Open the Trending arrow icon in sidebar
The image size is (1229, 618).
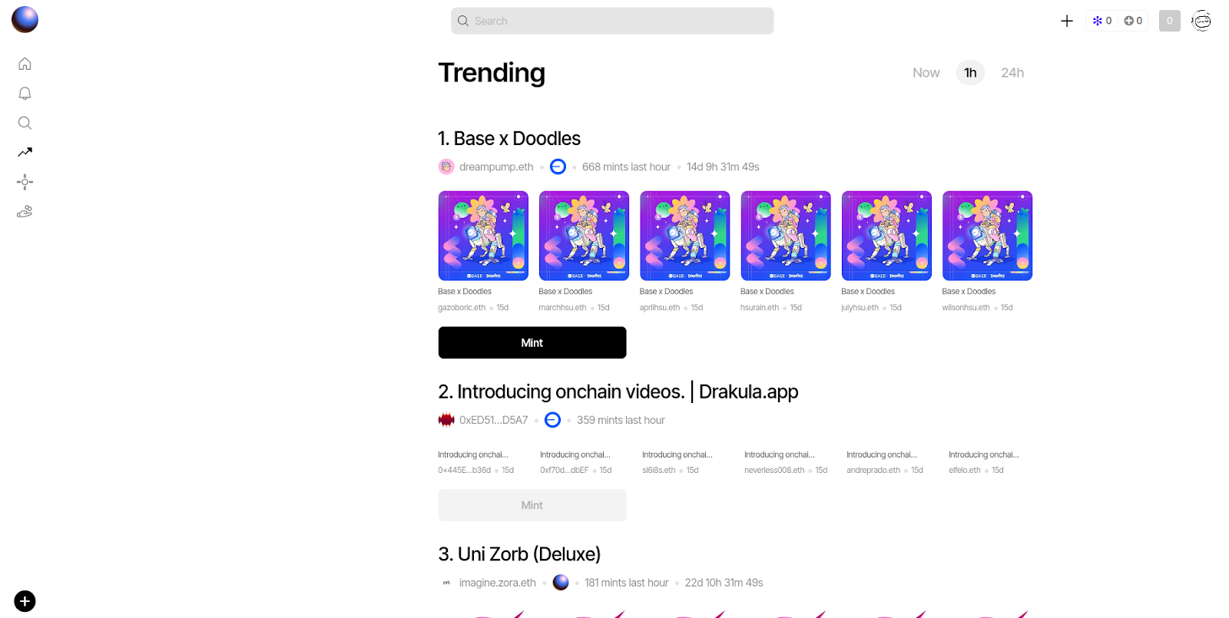coord(25,152)
